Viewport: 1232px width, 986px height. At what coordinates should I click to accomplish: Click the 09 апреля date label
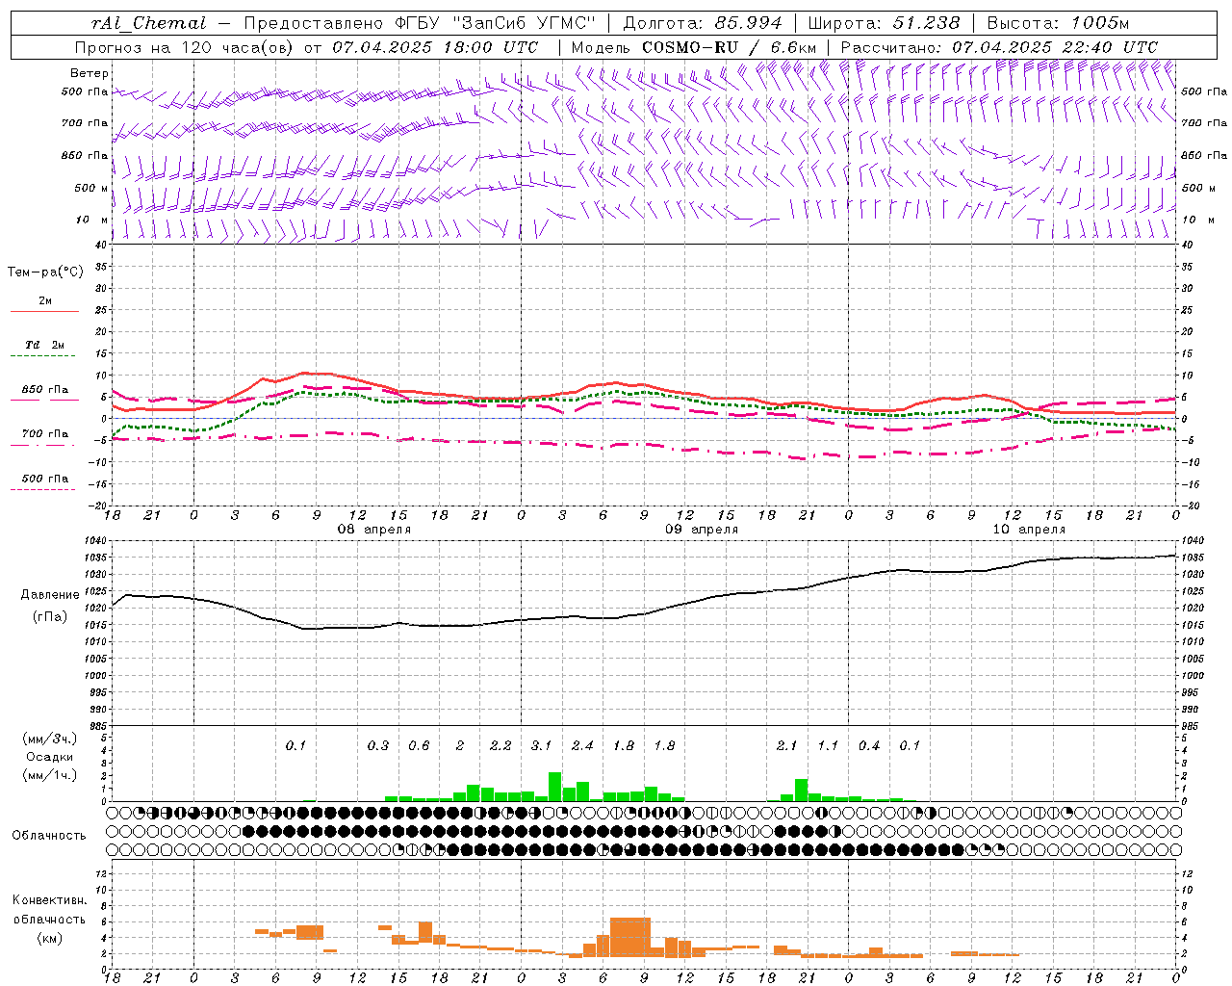[702, 530]
